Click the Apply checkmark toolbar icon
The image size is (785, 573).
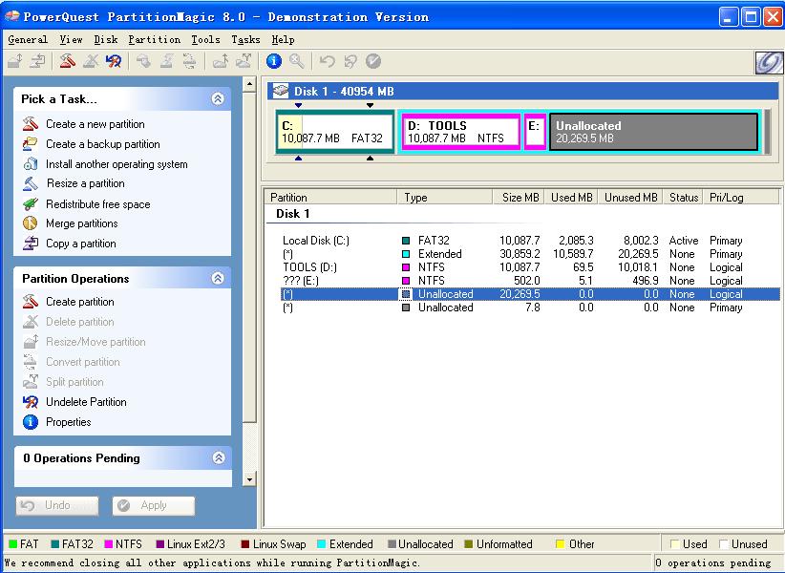pyautogui.click(x=373, y=61)
